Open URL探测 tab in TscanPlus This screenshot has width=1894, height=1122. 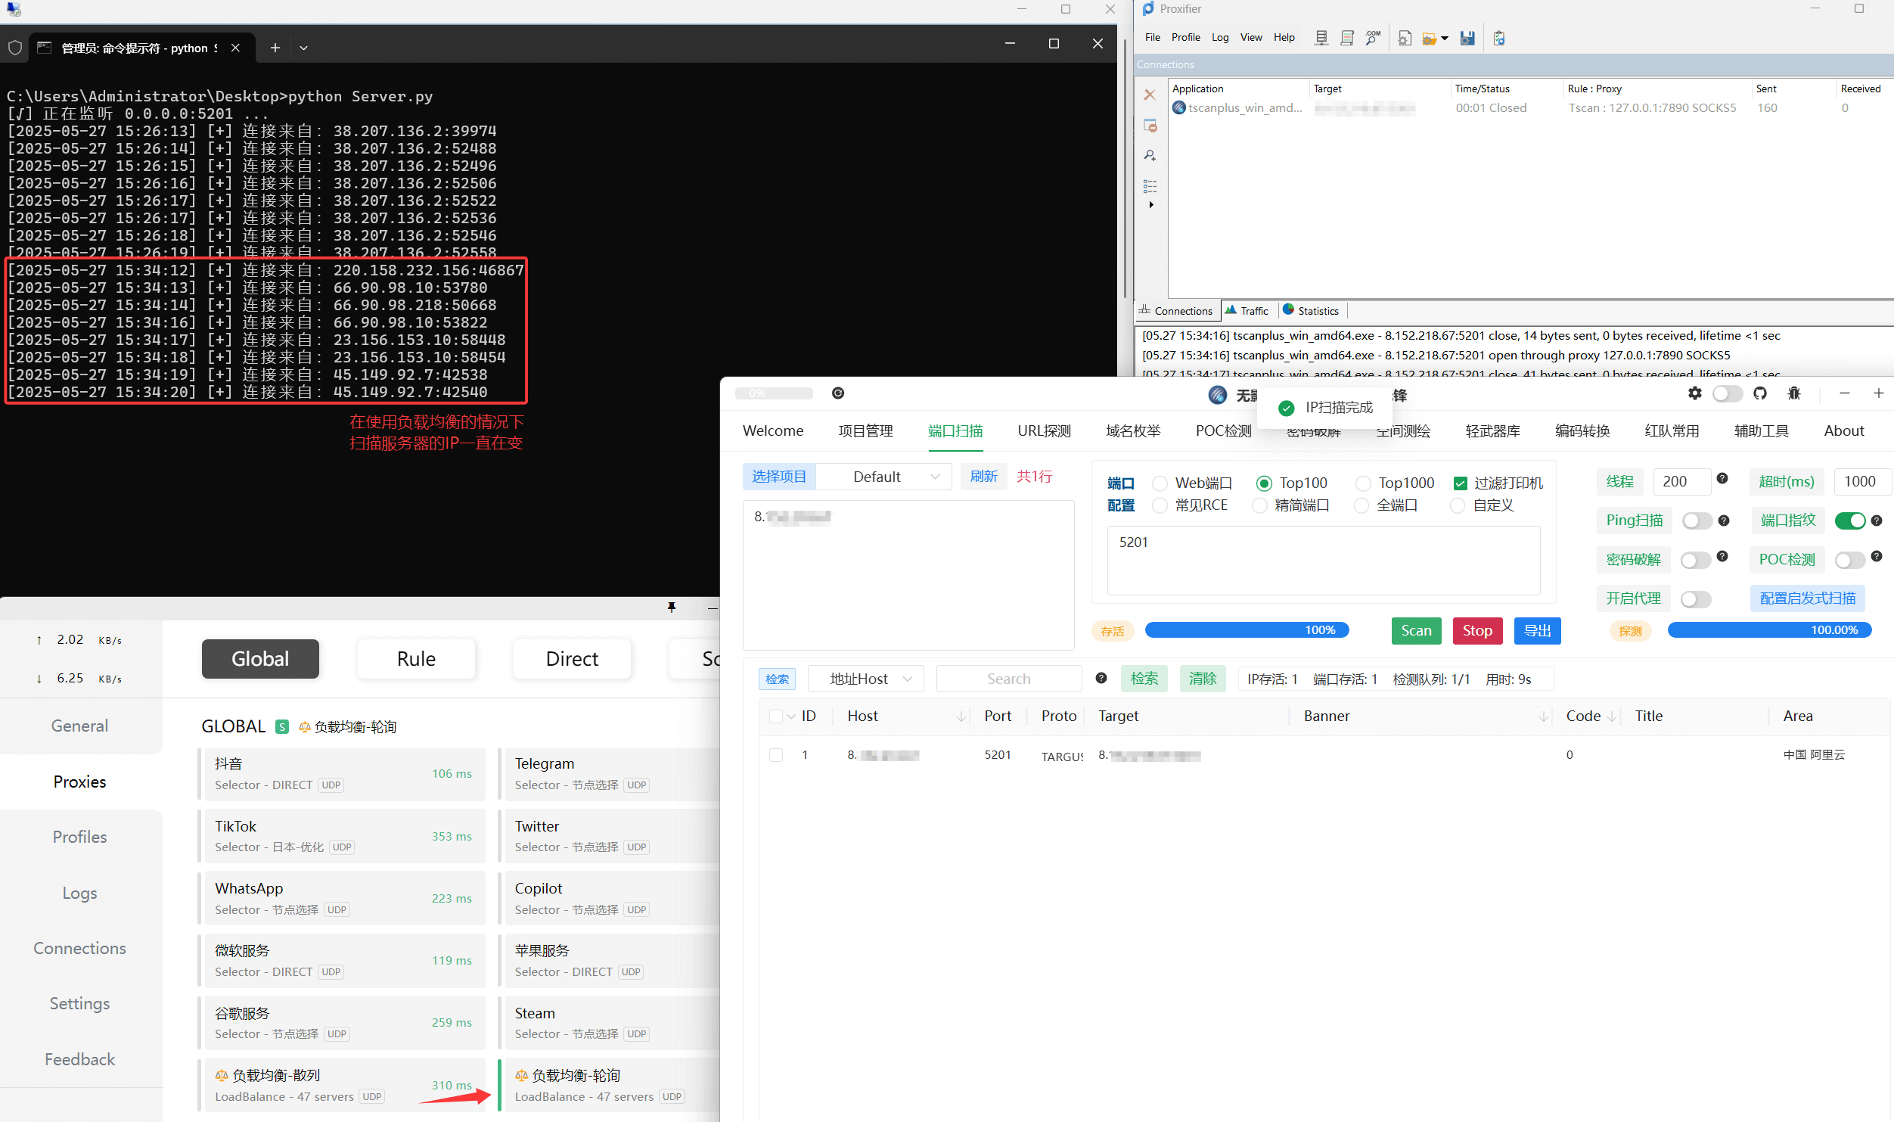(1045, 430)
